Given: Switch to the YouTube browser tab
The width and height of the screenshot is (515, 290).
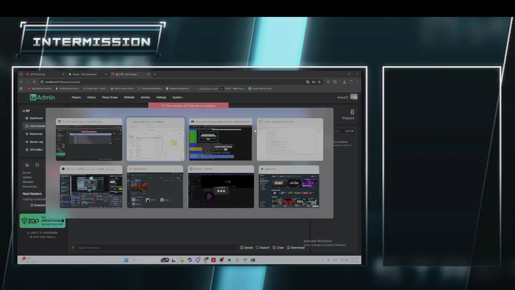Looking at the screenshot, I should point(44,74).
